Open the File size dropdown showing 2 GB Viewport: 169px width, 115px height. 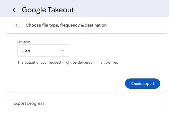click(x=43, y=51)
